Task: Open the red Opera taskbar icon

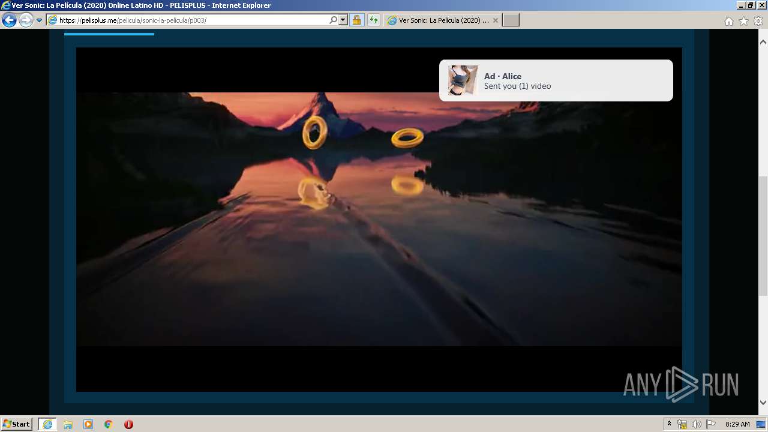Action: [128, 424]
